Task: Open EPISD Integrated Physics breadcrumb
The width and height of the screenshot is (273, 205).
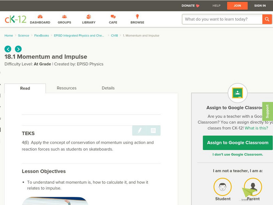Action: pos(79,36)
